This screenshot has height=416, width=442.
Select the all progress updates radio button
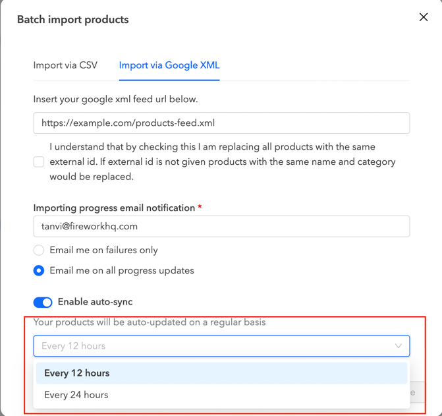(39, 270)
